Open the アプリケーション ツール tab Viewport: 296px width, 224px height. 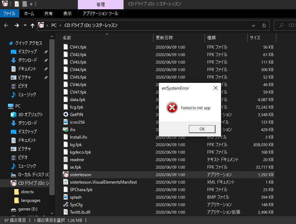point(100,14)
